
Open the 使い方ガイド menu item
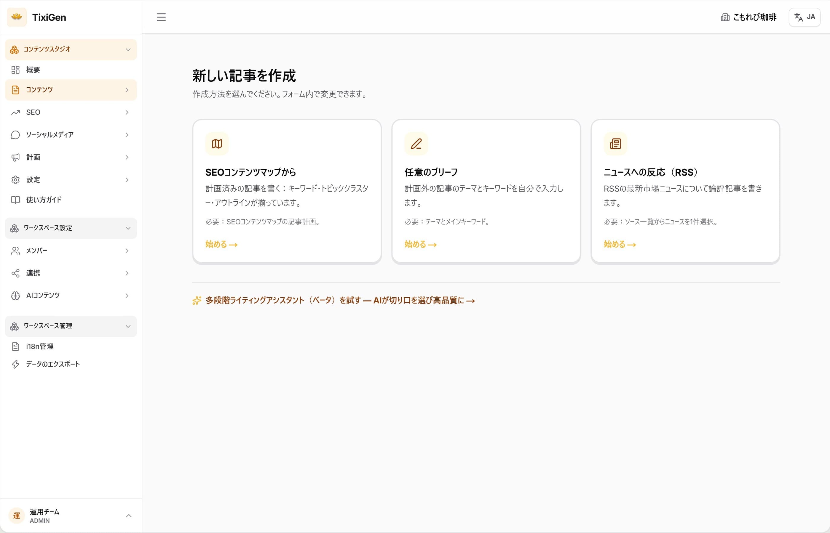pos(71,200)
